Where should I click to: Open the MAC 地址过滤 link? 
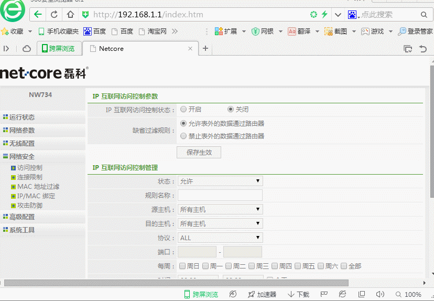click(x=38, y=187)
